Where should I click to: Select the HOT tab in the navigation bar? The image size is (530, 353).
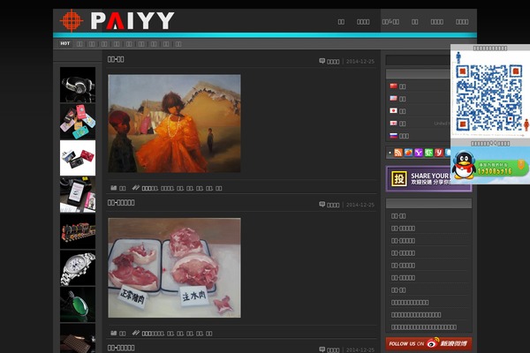[65, 42]
